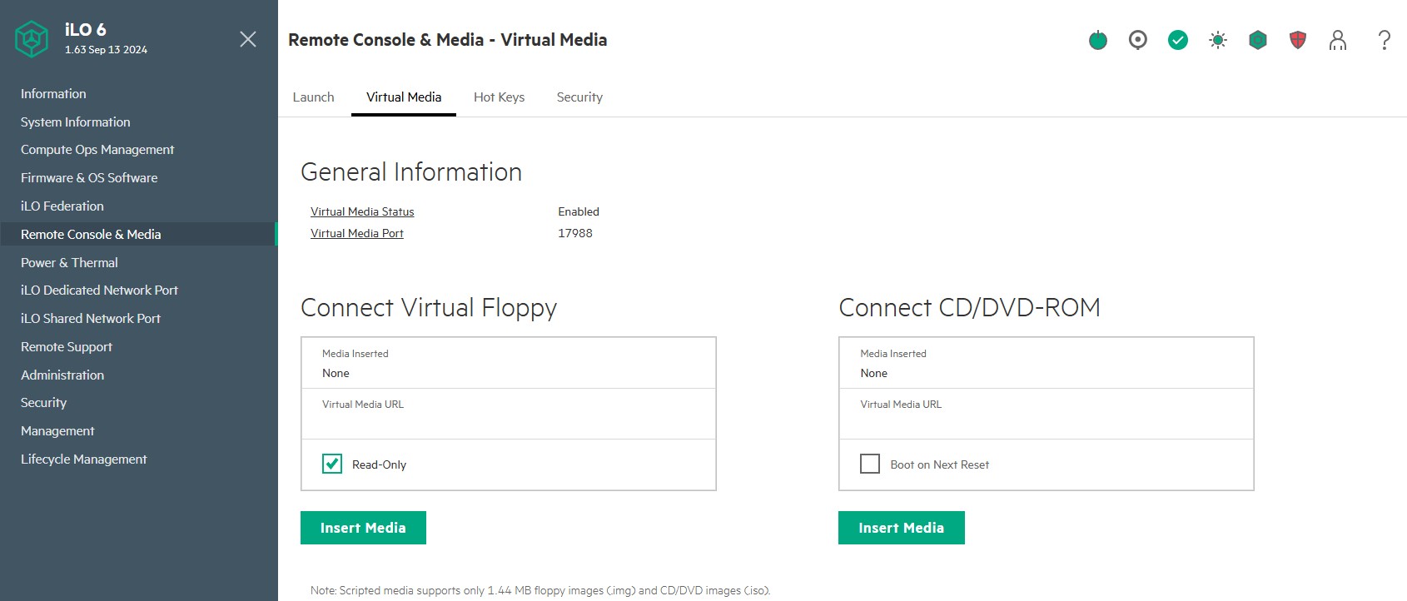The width and height of the screenshot is (1407, 601).
Task: Open the green health checkmark status icon
Action: tap(1178, 40)
